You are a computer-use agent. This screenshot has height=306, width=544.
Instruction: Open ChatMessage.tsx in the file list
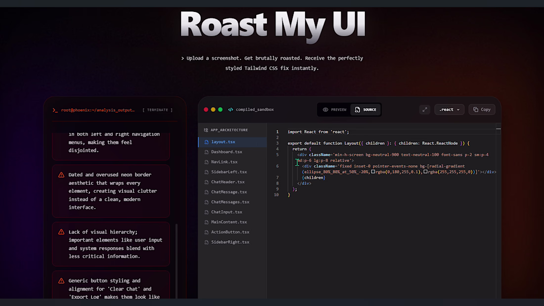(x=232, y=192)
